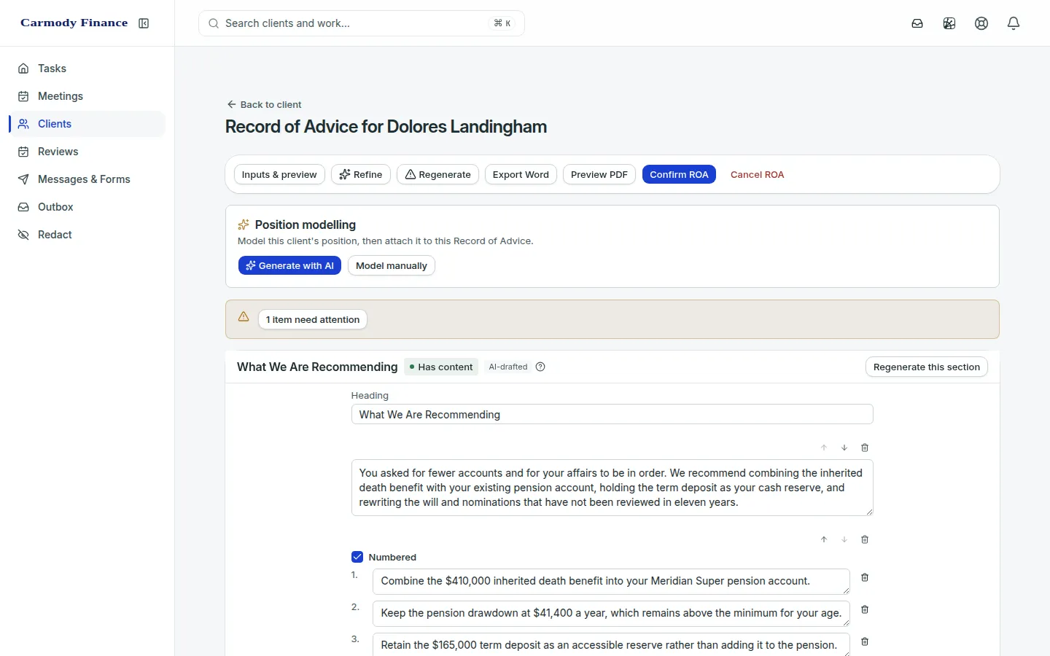Open notifications bell
1050x656 pixels.
1014,23
